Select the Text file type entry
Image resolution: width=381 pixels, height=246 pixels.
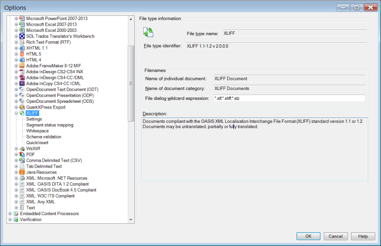coord(30,207)
